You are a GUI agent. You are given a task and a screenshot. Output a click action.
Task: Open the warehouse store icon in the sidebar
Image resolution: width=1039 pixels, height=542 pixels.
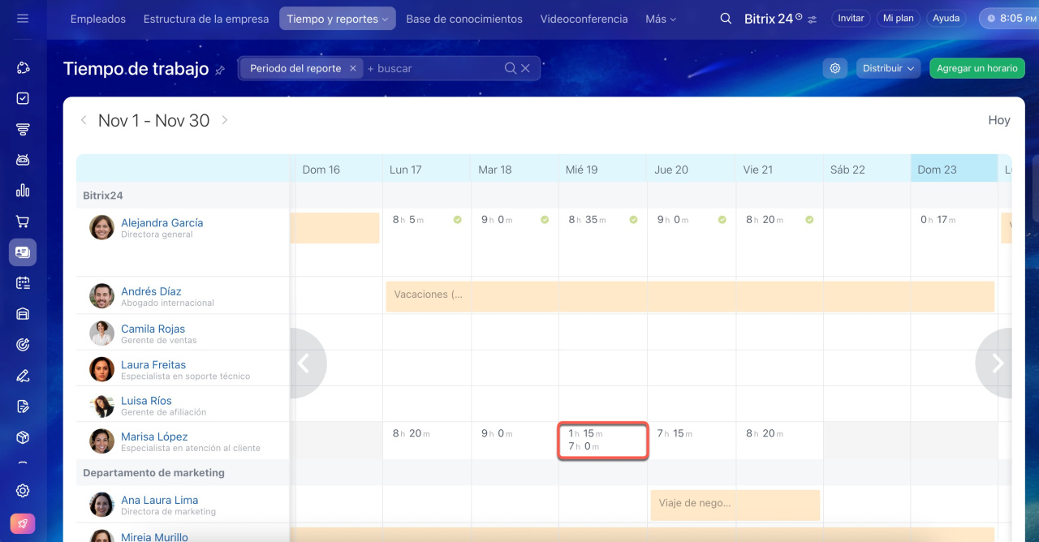click(x=23, y=314)
